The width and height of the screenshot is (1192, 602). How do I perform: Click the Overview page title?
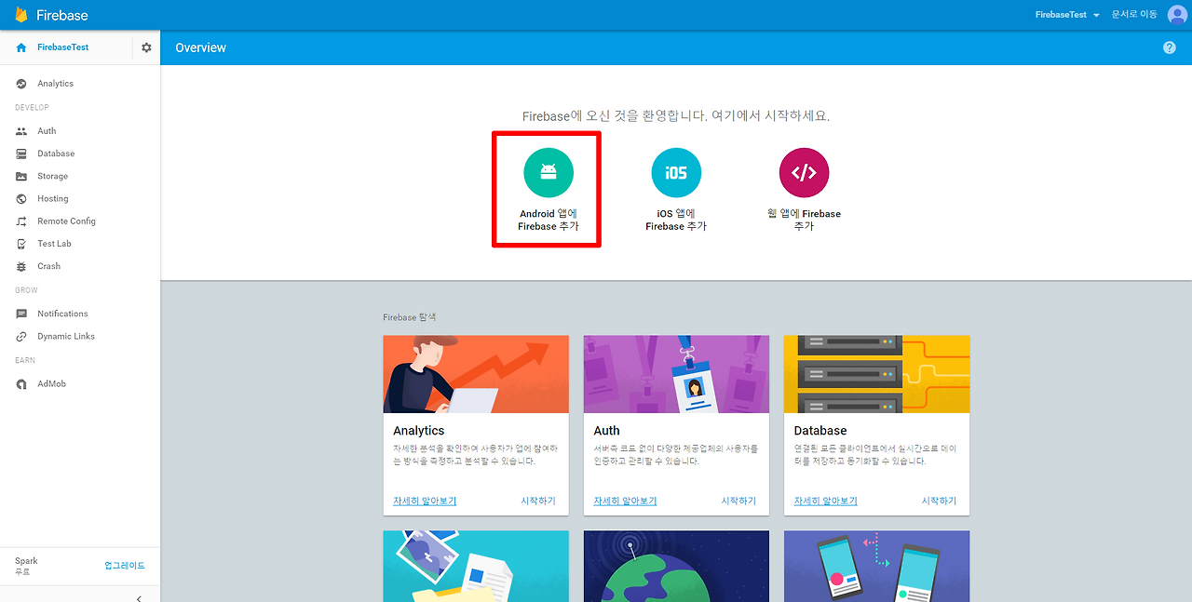pyautogui.click(x=200, y=47)
